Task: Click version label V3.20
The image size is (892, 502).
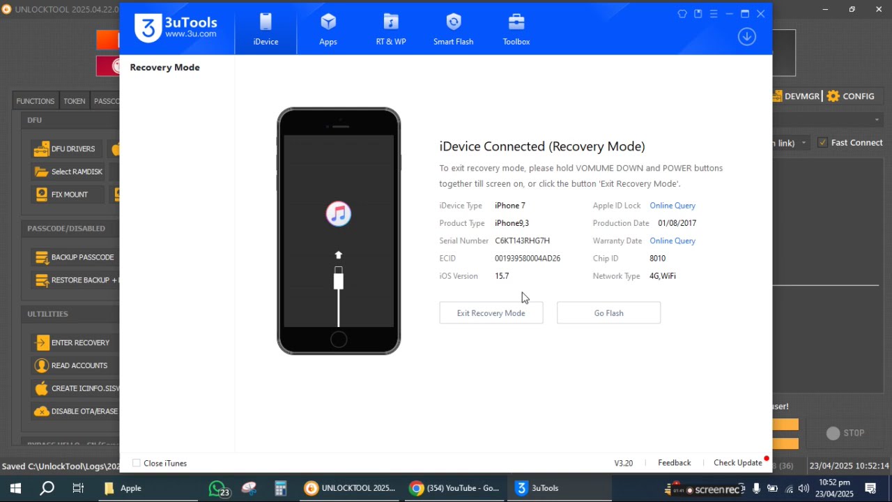Action: tap(623, 463)
